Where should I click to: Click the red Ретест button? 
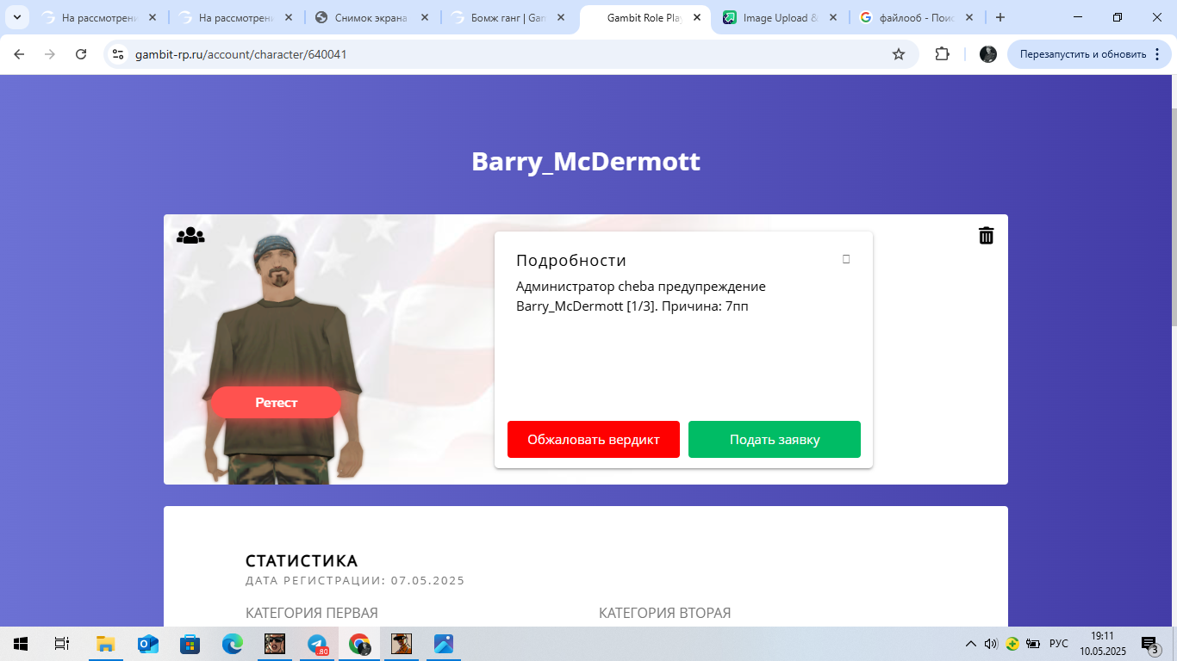[277, 402]
